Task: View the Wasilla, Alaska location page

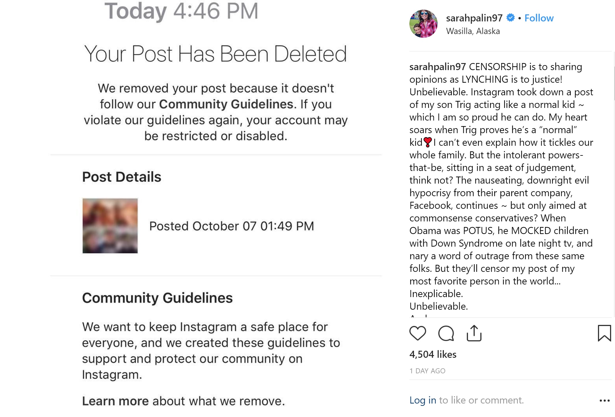Action: pos(473,31)
